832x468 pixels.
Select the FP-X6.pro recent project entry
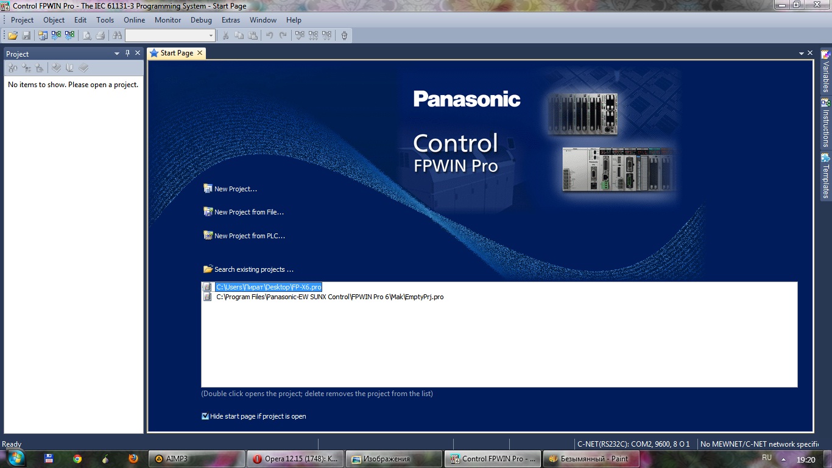269,287
